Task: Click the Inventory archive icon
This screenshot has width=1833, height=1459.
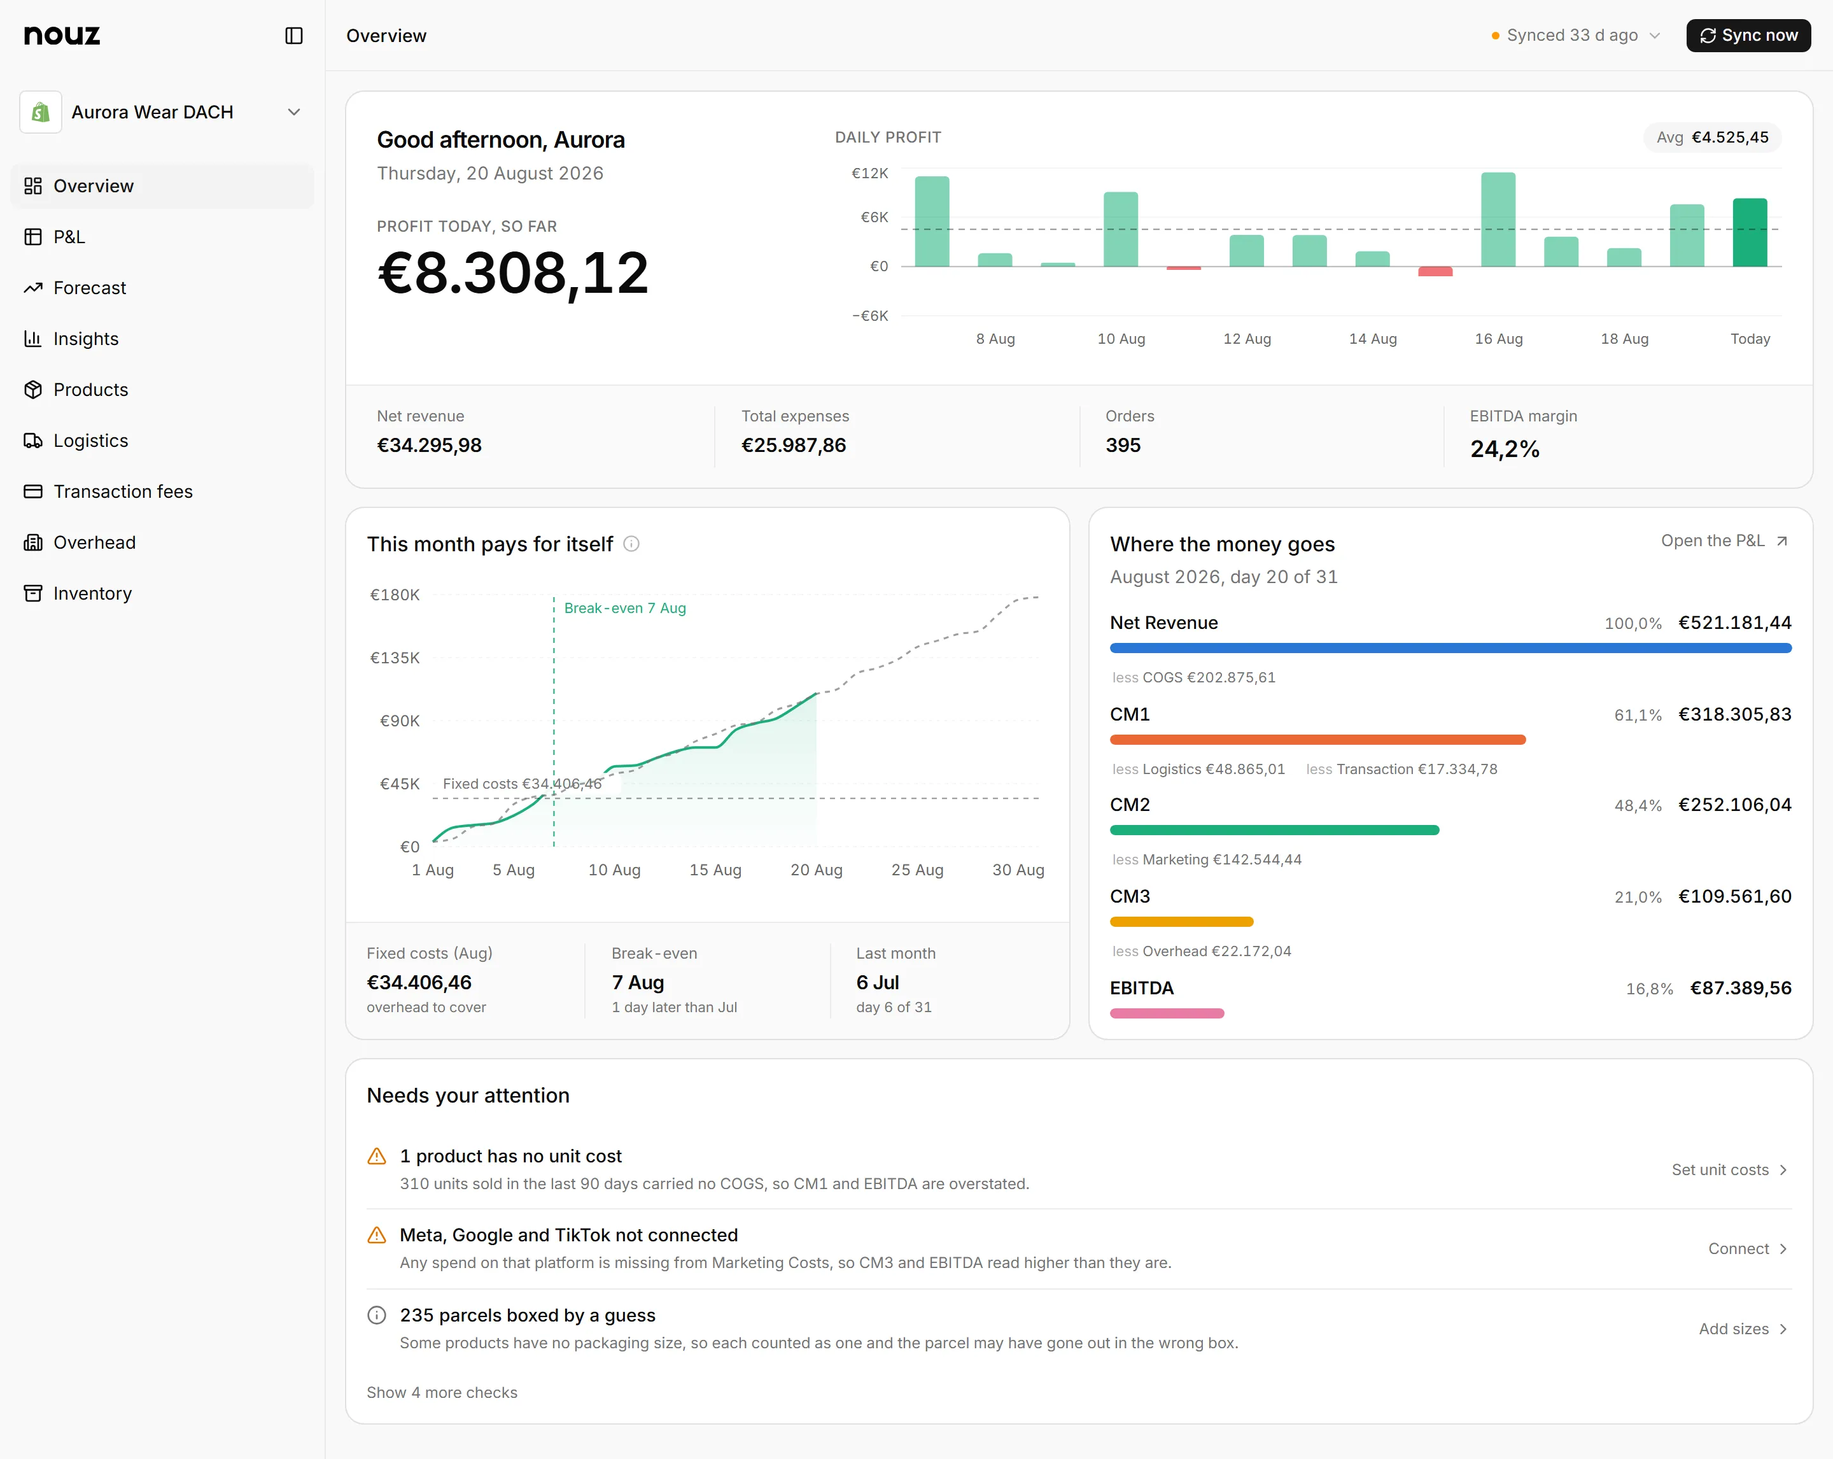Action: 33,593
